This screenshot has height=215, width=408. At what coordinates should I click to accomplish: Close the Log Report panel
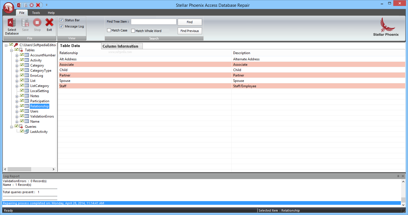pyautogui.click(x=403, y=176)
